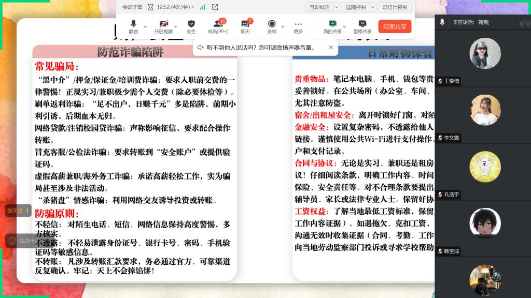Screen dimensions: 531x298
Task: Click the 防范诈骗陷阱 slide header
Action: click(130, 52)
